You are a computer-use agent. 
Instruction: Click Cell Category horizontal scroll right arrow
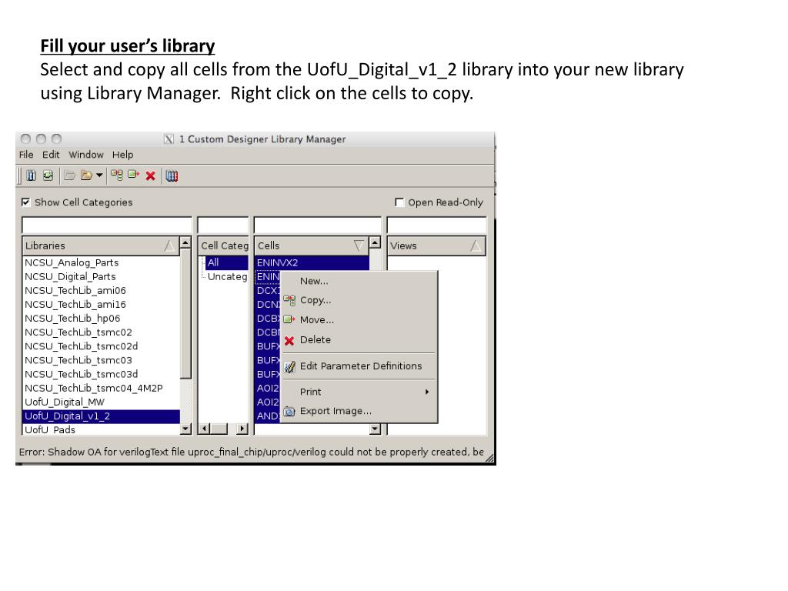pos(242,429)
